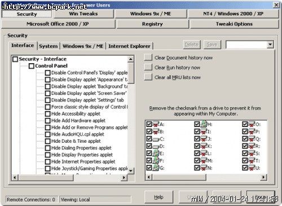The width and height of the screenshot is (282, 206).
Task: Click the tree list scroll down arrow
Action: (x=131, y=171)
